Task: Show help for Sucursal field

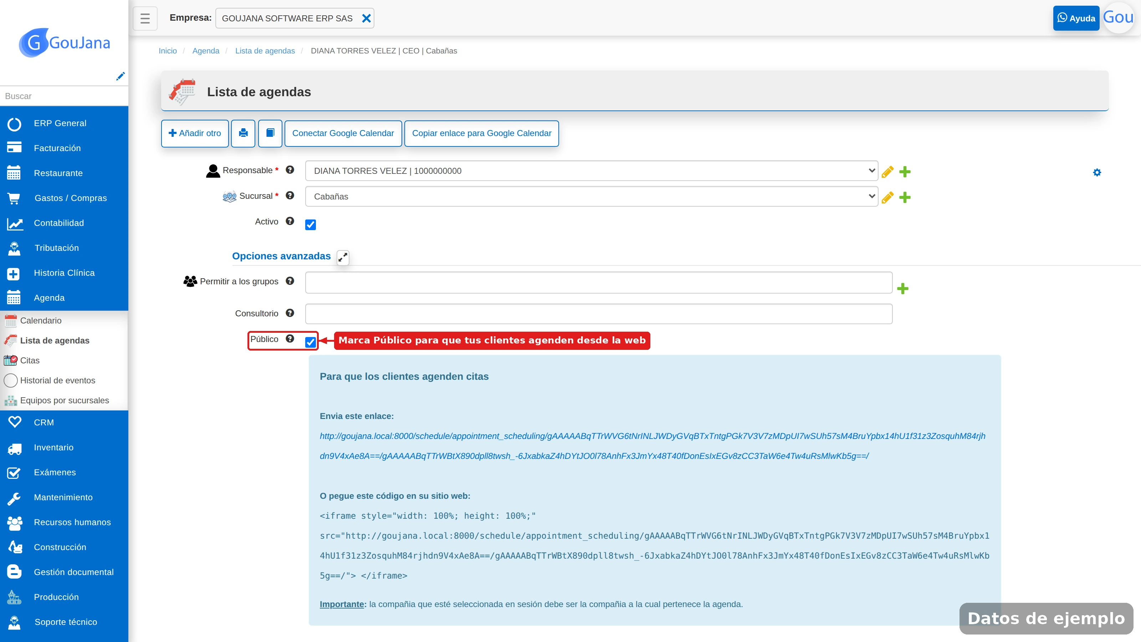Action: [290, 196]
